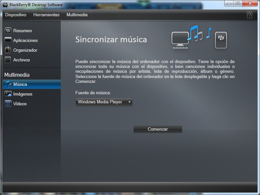The width and height of the screenshot is (260, 195).
Task: Open the Dispositivo menu
Action: click(x=16, y=15)
